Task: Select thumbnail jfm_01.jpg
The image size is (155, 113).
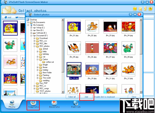Action: [x=74, y=27]
